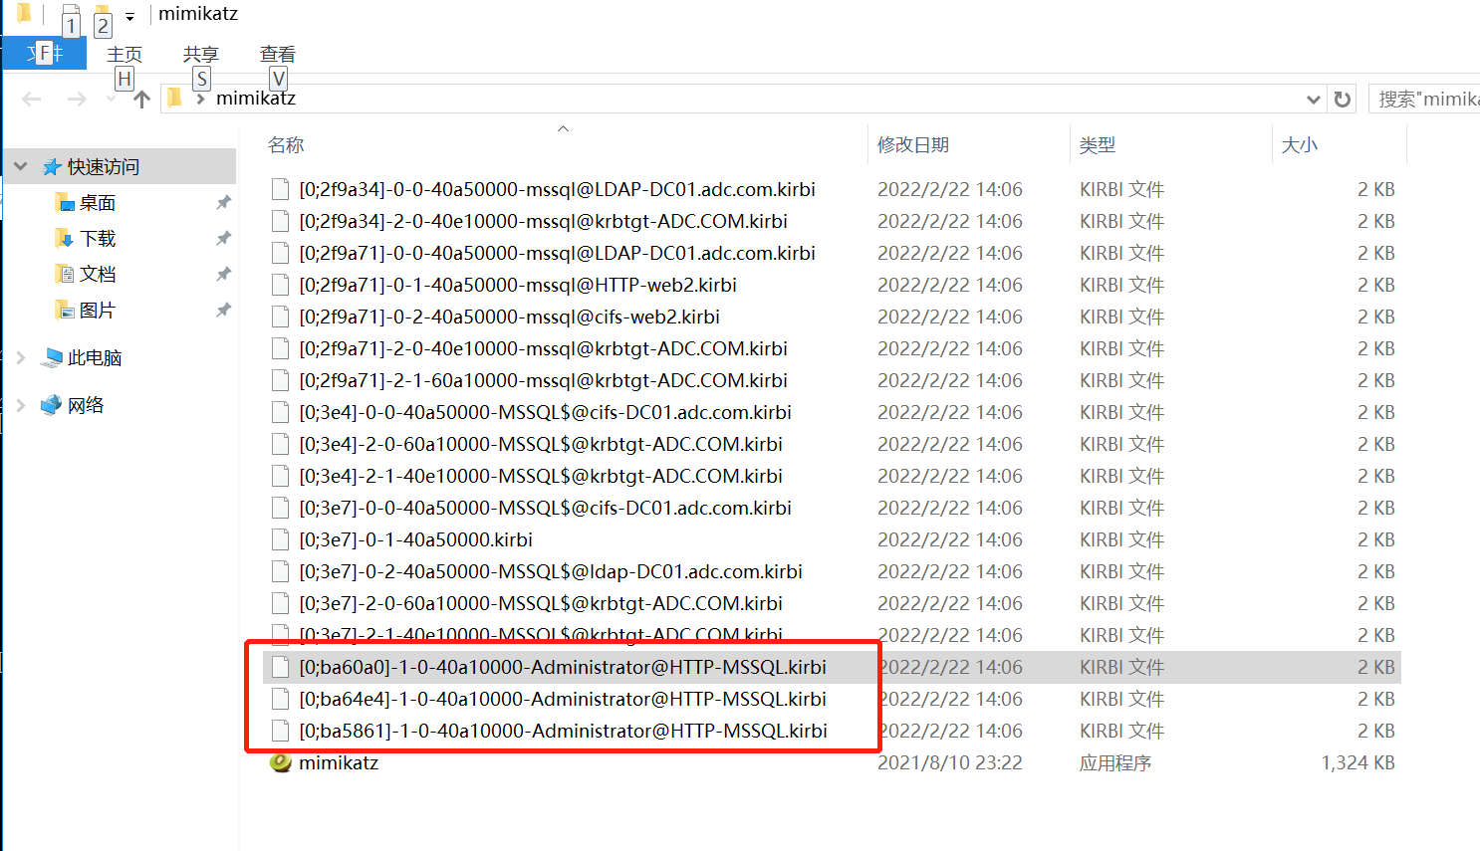1480x851 pixels.
Task: Select the [0;3e7]-0-1-40a50000.kirbi file
Action: tap(415, 539)
